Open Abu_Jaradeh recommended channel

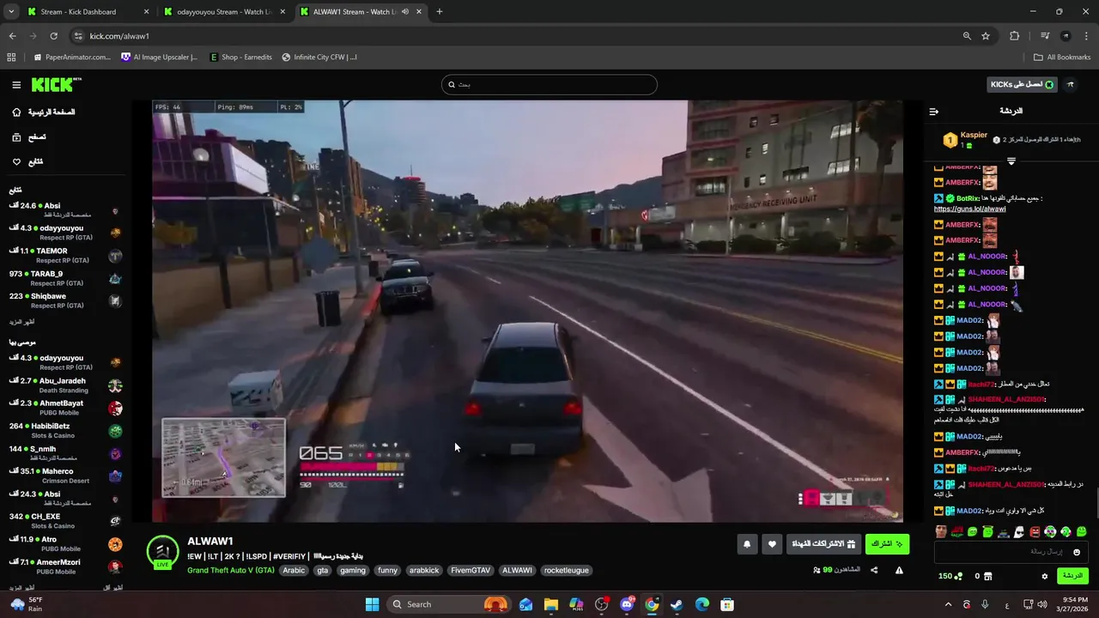pos(65,385)
